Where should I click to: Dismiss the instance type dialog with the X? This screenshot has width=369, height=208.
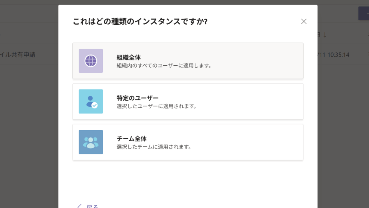(304, 21)
